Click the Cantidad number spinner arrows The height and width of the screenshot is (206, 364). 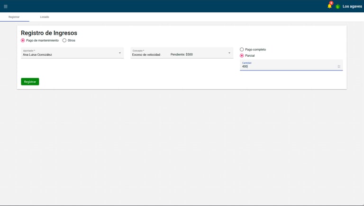tap(339, 67)
